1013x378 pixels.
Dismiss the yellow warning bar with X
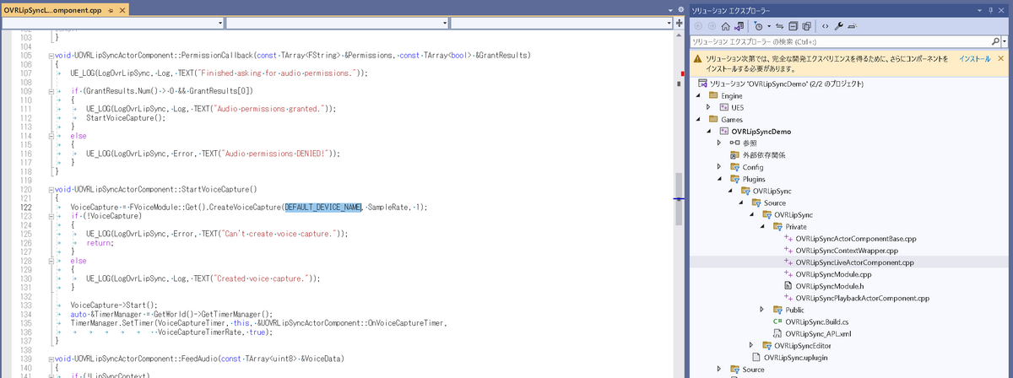(1003, 59)
